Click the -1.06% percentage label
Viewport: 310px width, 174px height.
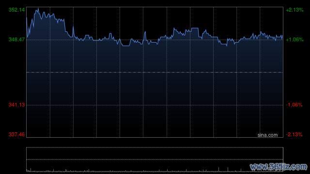pos(294,105)
